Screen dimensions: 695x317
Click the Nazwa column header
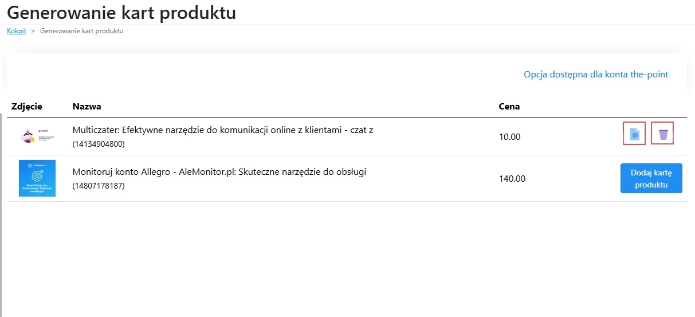87,107
